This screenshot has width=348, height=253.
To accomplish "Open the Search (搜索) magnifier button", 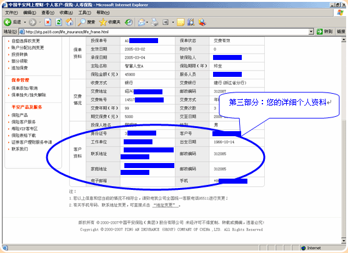I will click(x=86, y=22).
